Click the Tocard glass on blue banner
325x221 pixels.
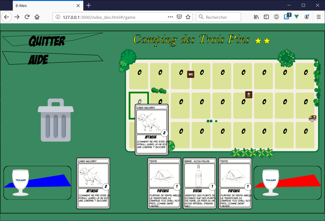(21, 182)
